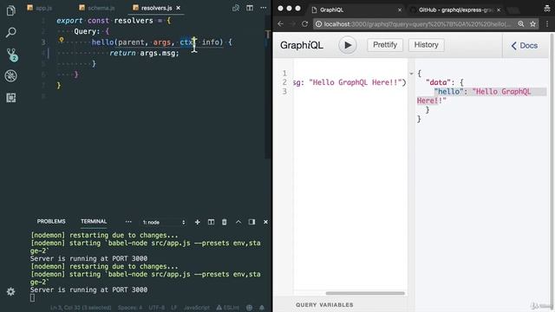
Task: Maximize the panel using the up chevron
Action: click(238, 222)
